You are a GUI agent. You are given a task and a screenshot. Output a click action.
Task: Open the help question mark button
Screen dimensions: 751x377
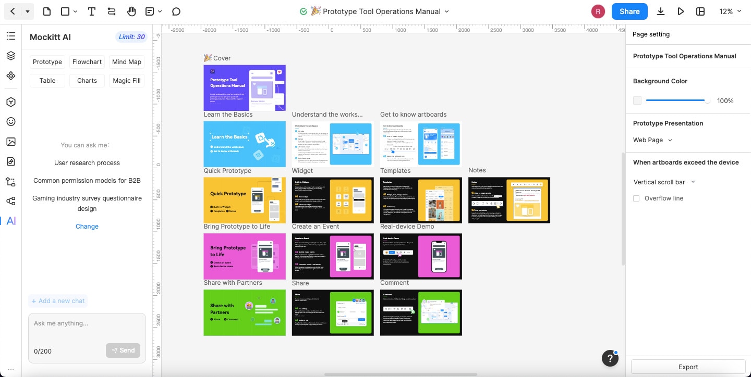(x=610, y=358)
